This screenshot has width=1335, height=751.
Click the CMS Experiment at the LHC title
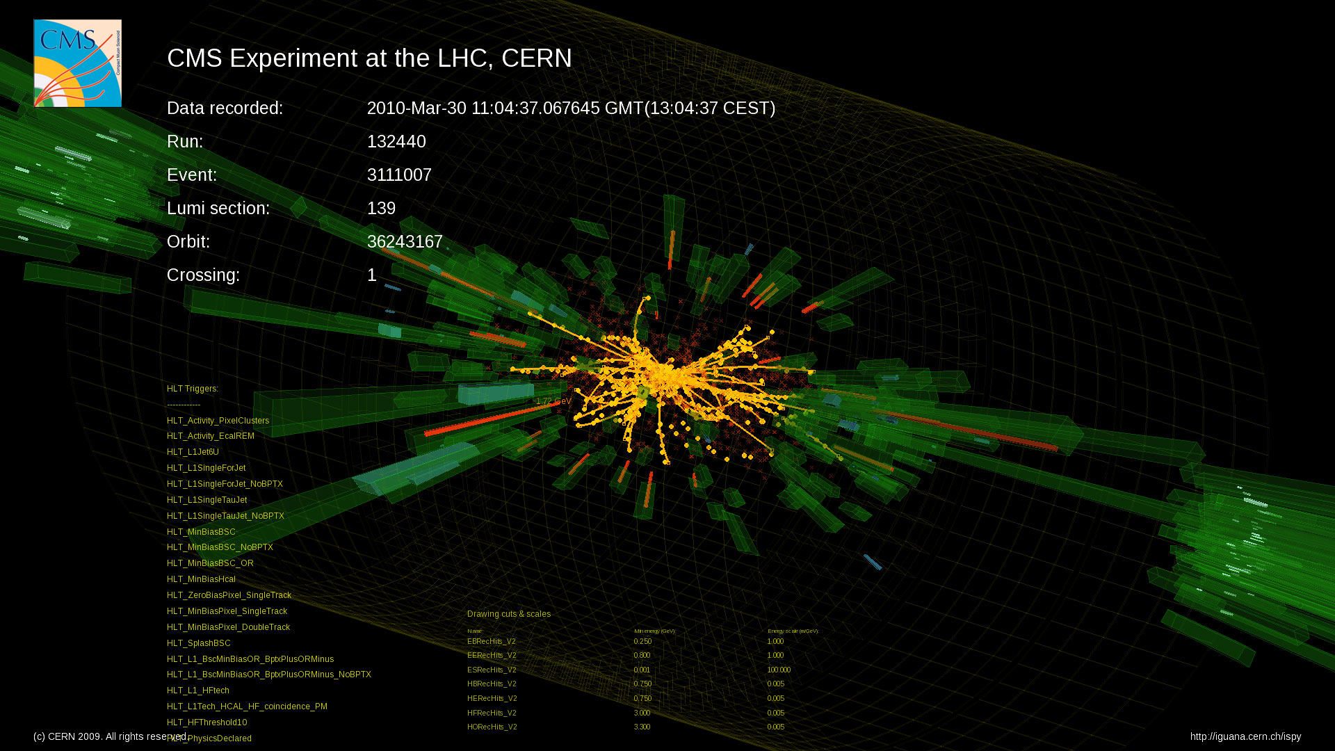pos(369,58)
